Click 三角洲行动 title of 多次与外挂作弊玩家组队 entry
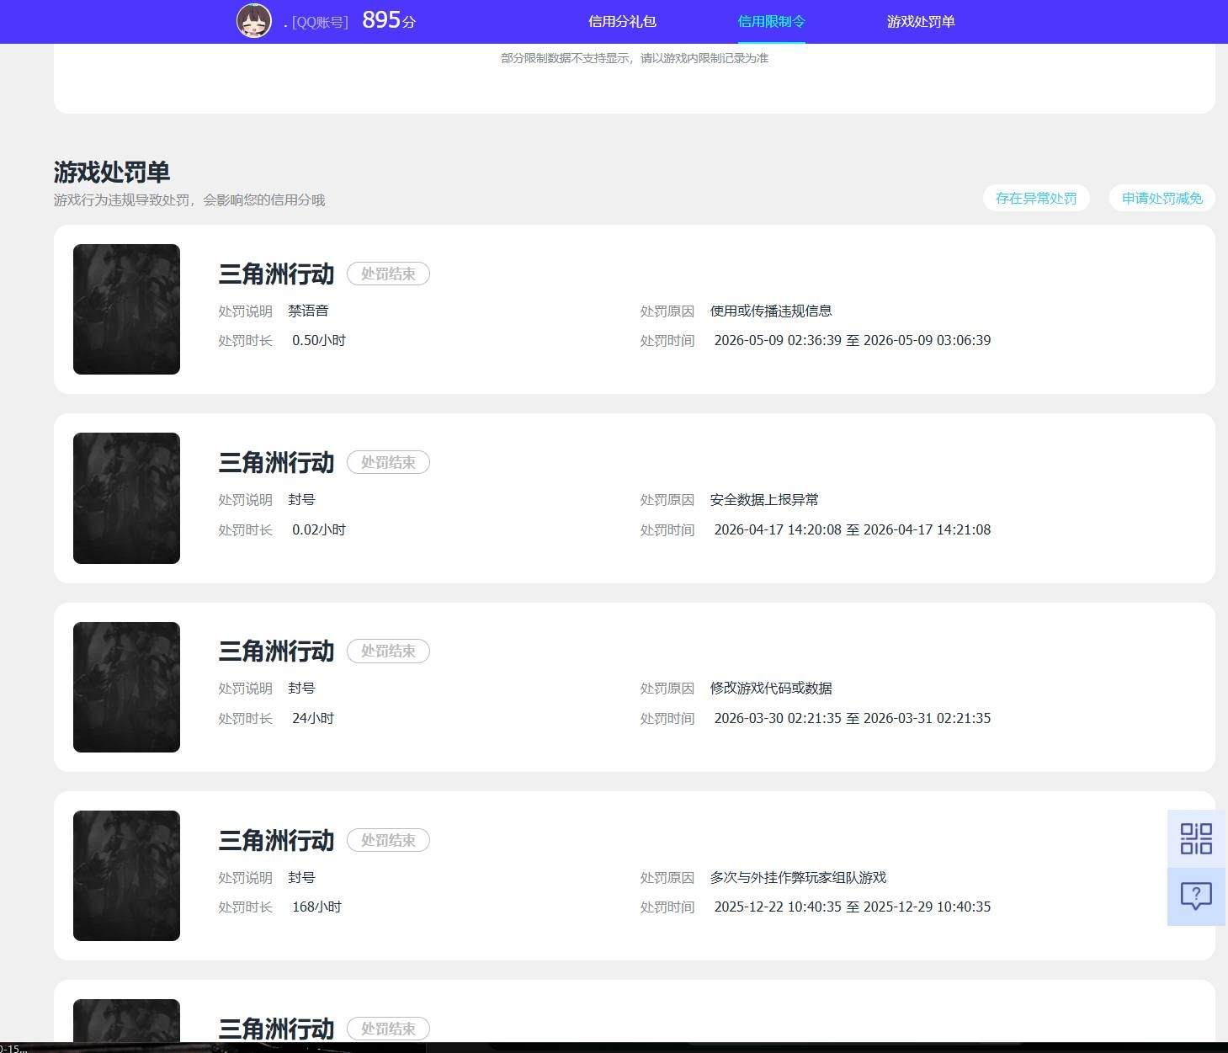Viewport: 1228px width, 1053px height. (x=276, y=840)
